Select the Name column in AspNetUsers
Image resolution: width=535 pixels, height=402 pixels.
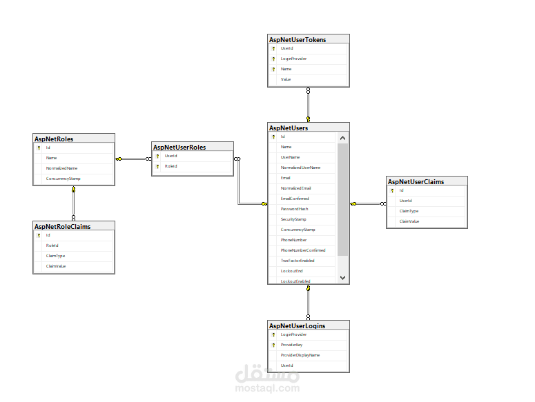point(302,147)
